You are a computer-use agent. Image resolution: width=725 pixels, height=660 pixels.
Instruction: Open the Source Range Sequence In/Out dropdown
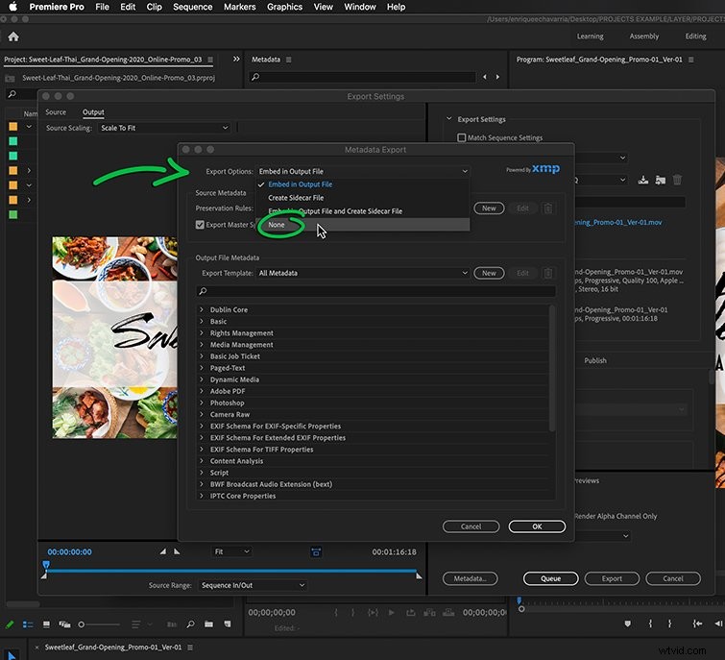click(x=253, y=585)
